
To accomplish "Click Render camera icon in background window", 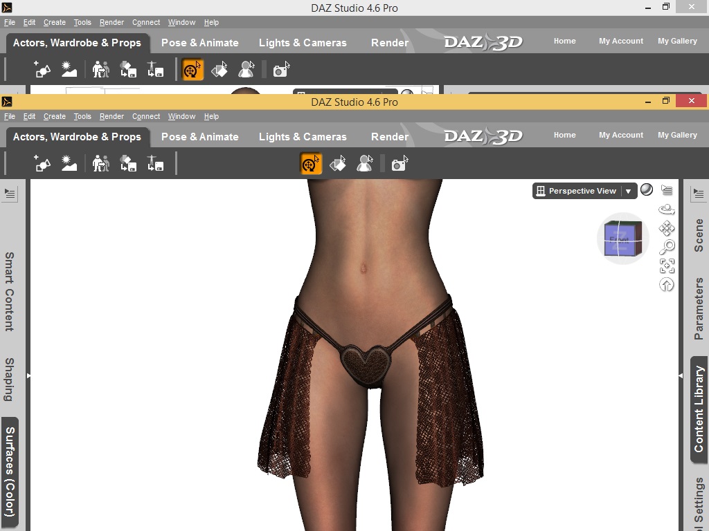I will click(281, 70).
